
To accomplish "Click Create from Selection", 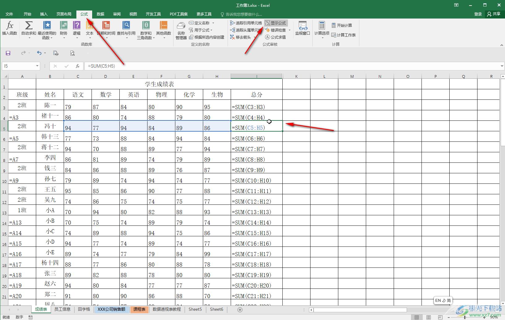I will coord(207,37).
